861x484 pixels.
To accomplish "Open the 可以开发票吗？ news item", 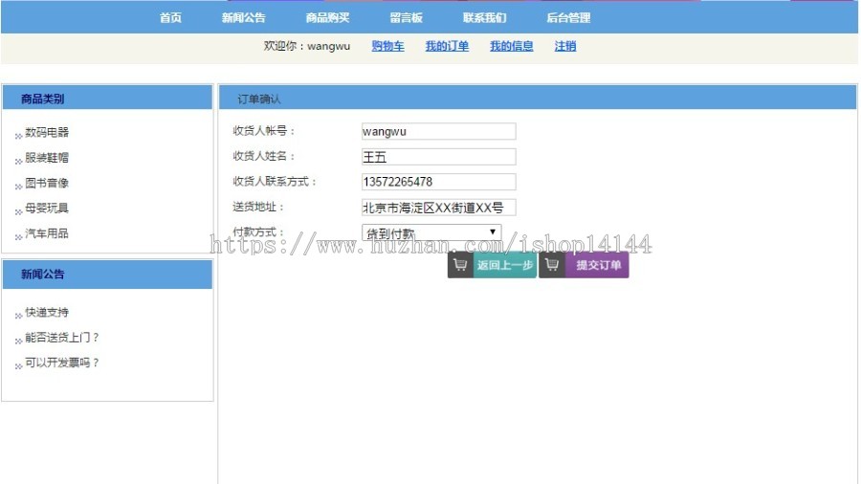I will pos(61,363).
